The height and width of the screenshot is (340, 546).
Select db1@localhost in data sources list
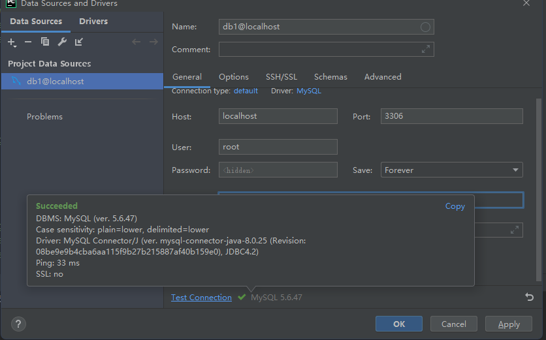(55, 82)
